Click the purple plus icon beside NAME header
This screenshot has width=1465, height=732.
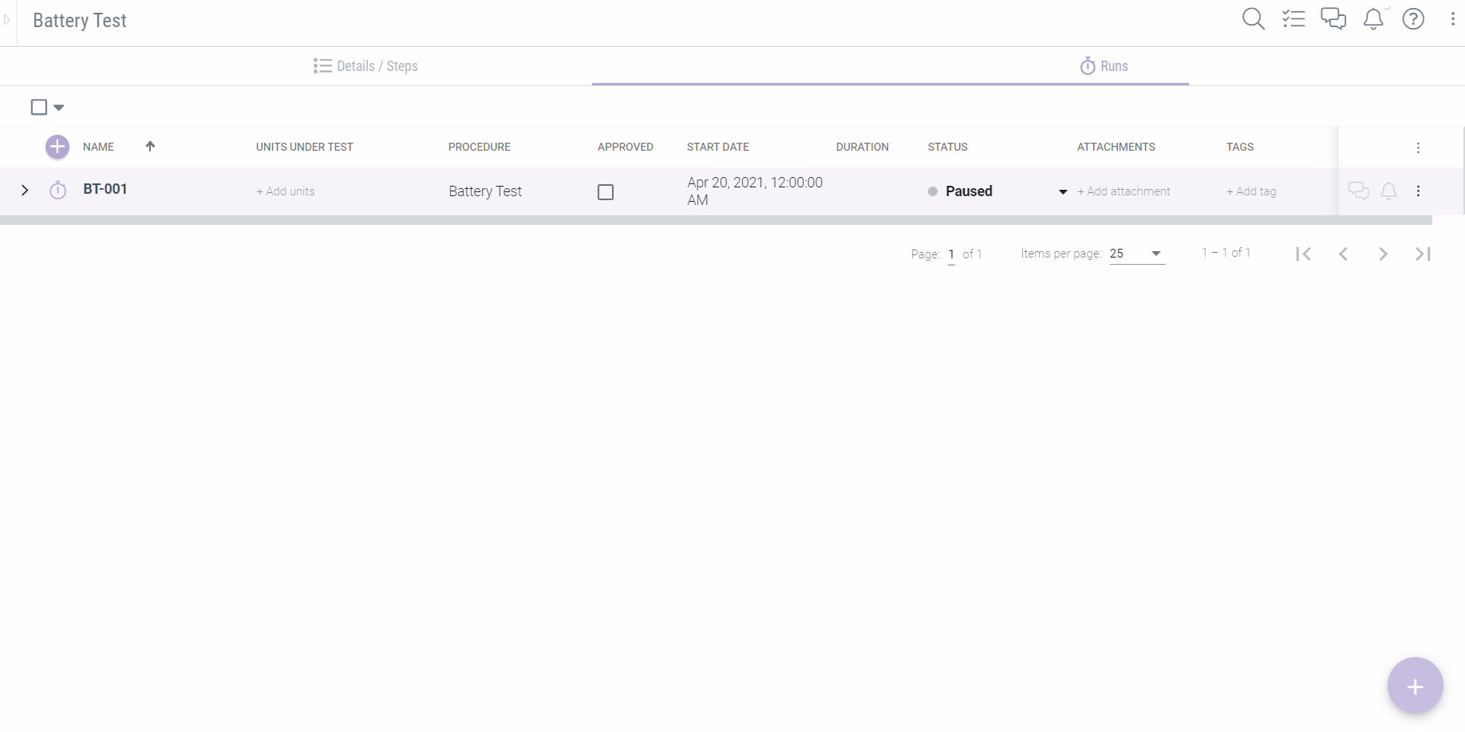[x=57, y=147]
